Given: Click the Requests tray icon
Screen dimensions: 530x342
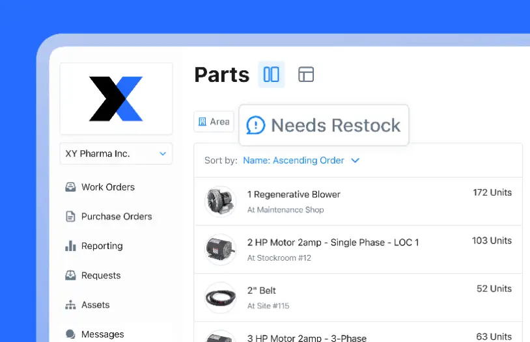Looking at the screenshot, I should [x=70, y=276].
